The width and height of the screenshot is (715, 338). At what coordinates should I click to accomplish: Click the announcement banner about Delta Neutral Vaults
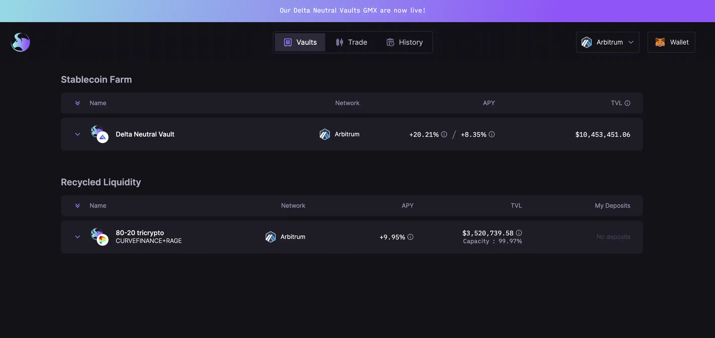[357, 11]
